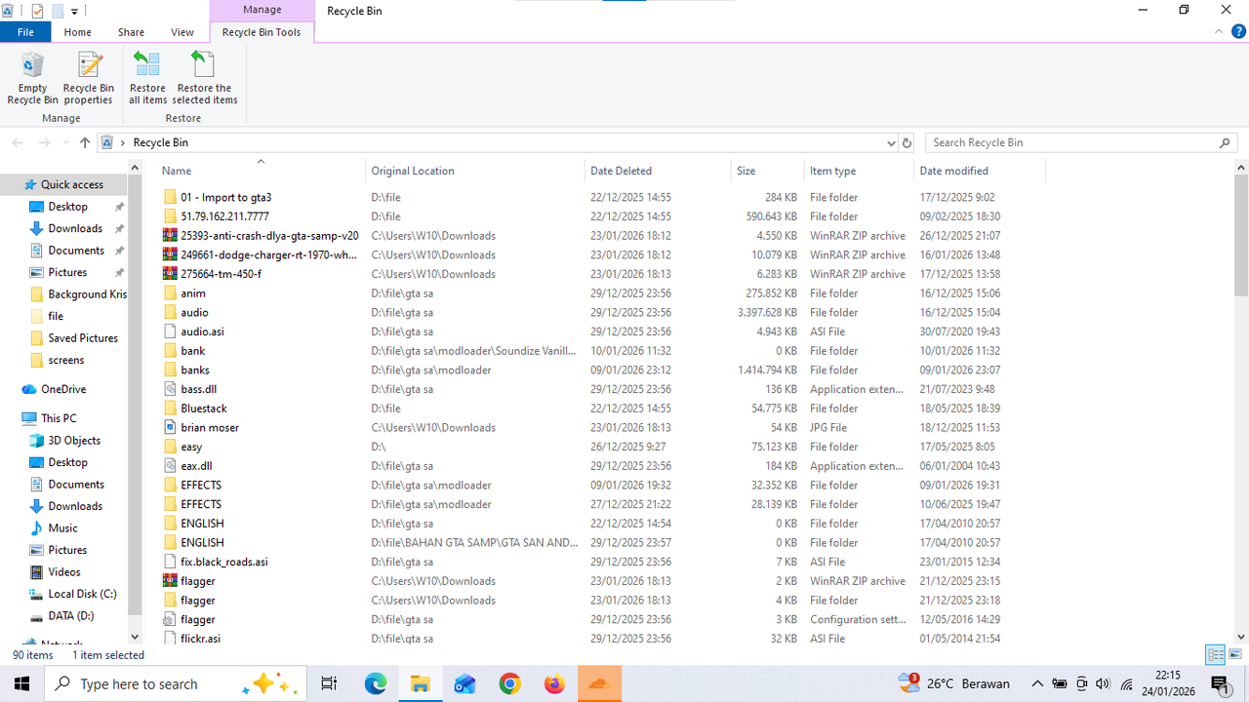Select This PC in navigation pane
This screenshot has width=1249, height=702.
[x=59, y=418]
